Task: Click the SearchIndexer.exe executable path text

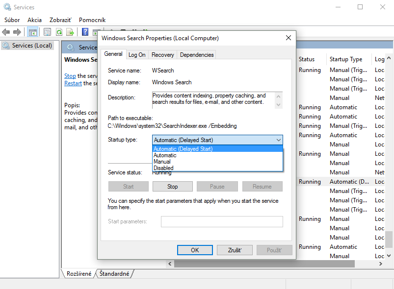Action: 172,126
